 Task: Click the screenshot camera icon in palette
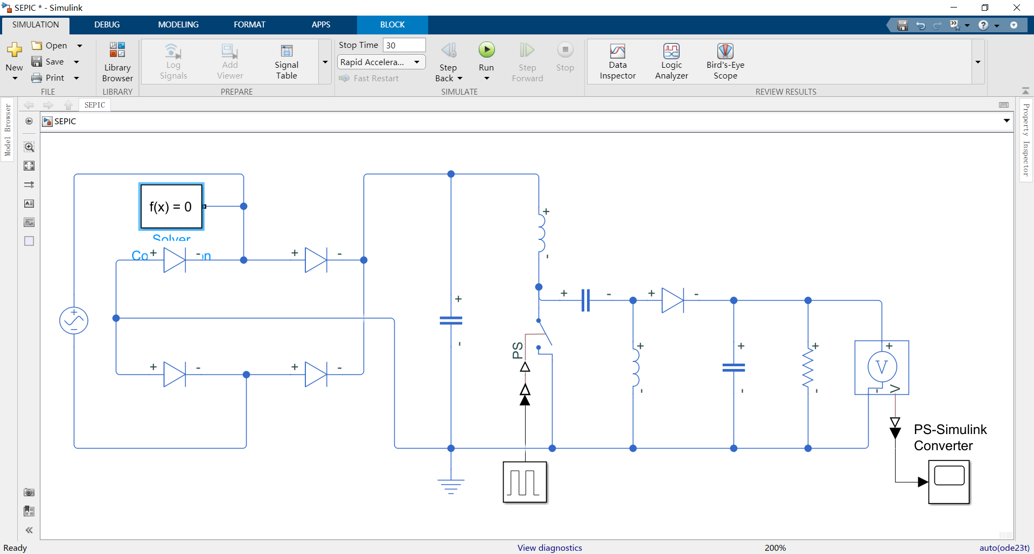[x=29, y=492]
